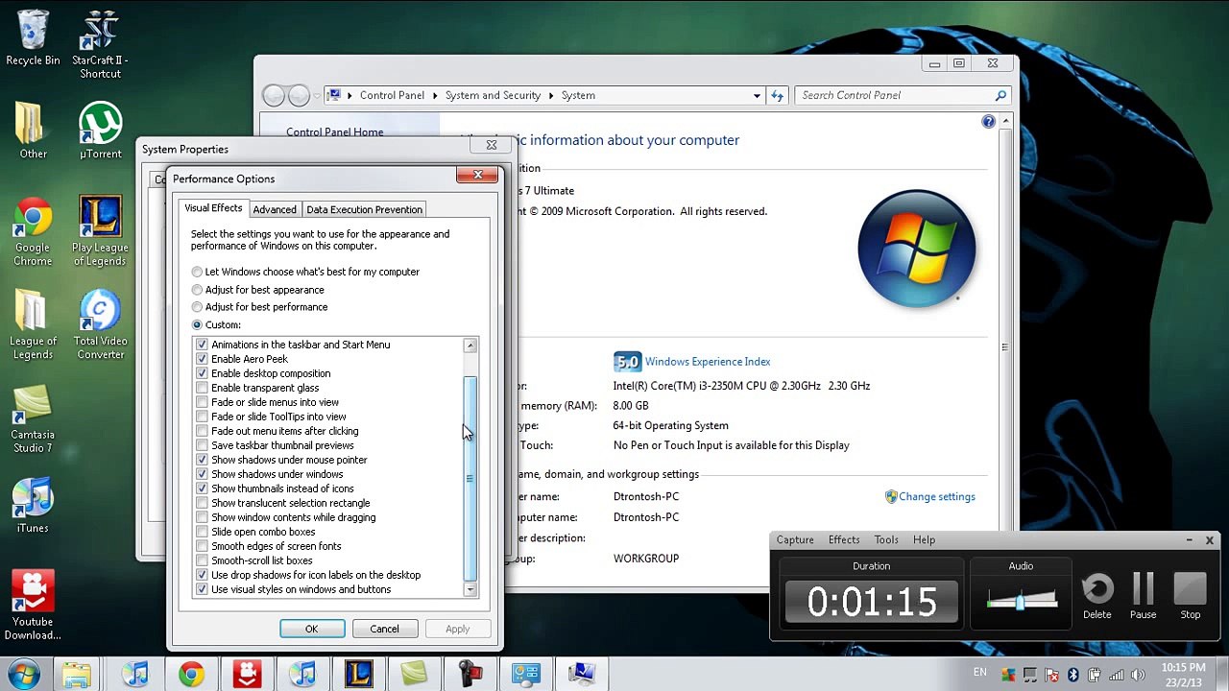Click the Chrome icon in the taskbar

tap(190, 674)
